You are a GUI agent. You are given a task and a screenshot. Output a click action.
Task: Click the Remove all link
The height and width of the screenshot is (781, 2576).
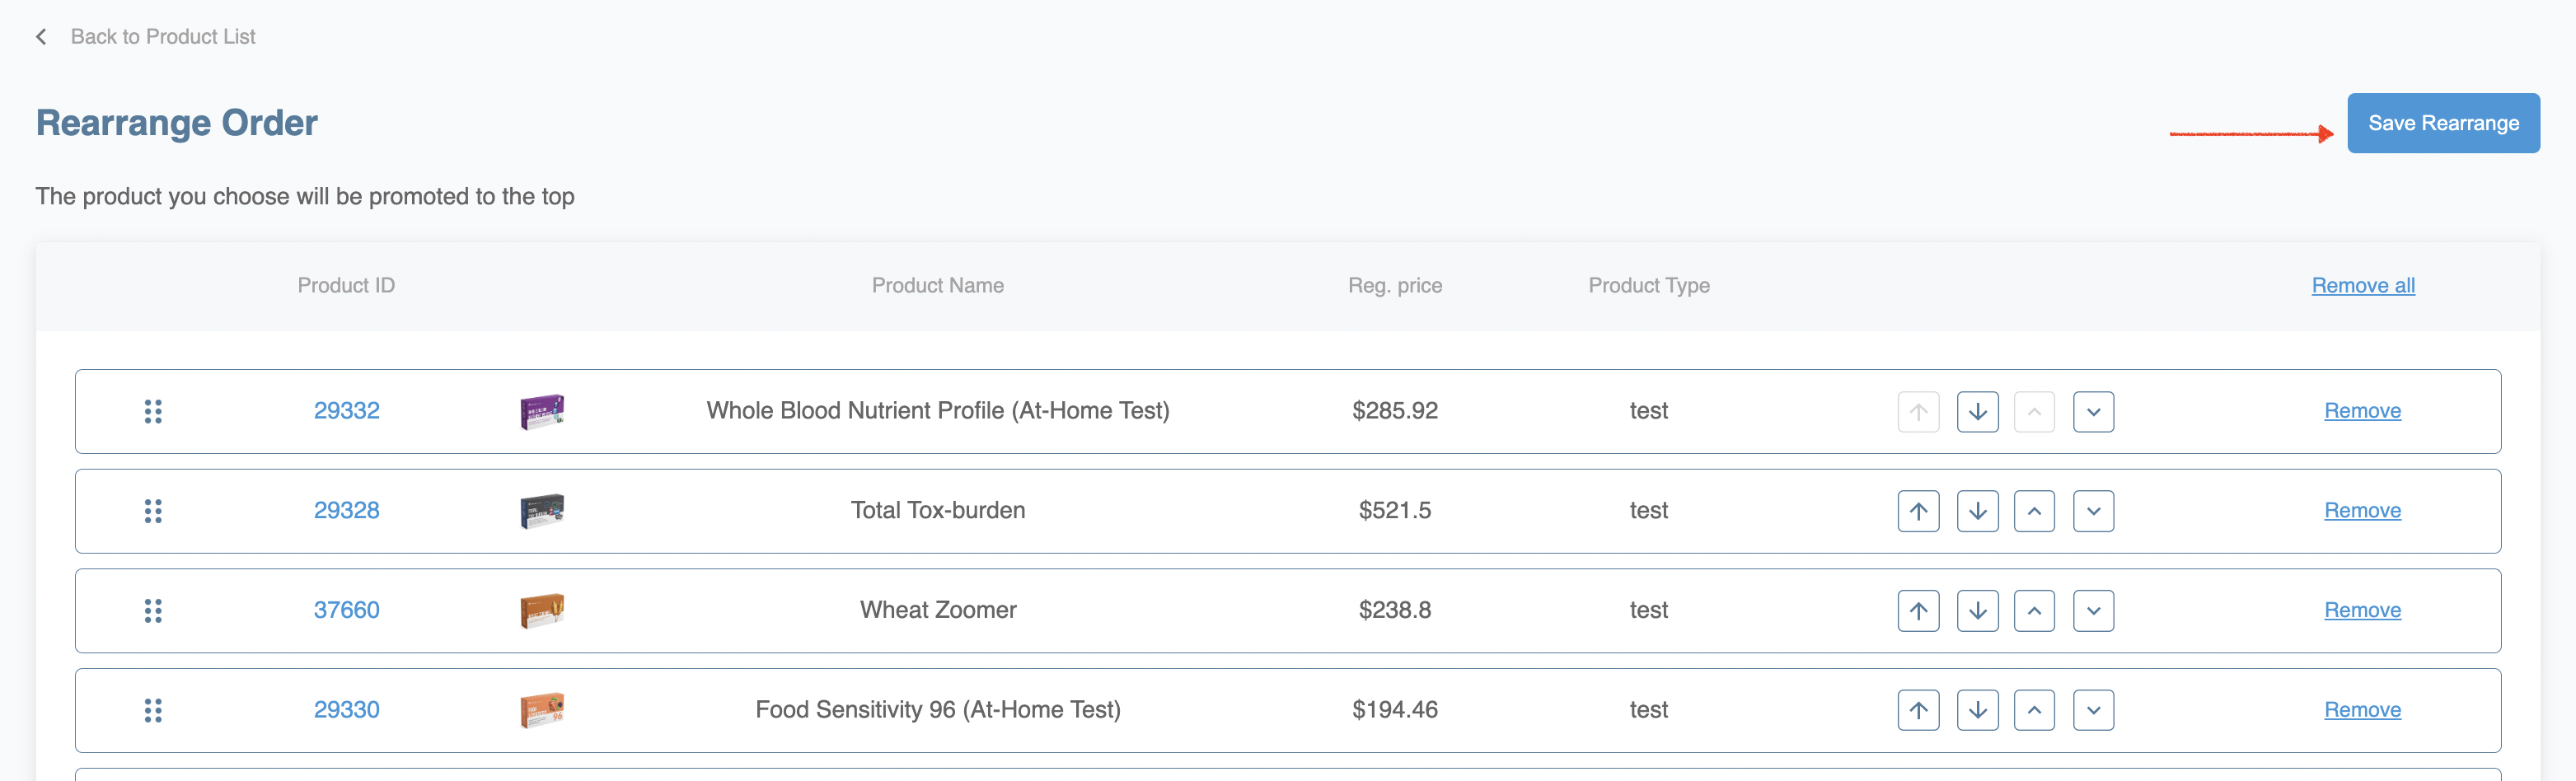coord(2363,286)
